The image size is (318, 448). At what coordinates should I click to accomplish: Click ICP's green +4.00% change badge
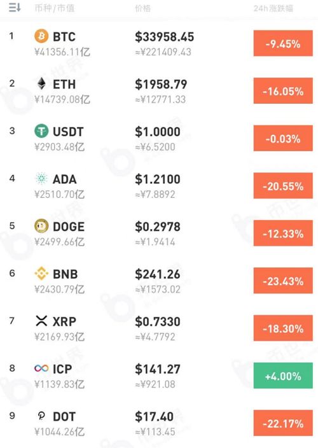(283, 375)
